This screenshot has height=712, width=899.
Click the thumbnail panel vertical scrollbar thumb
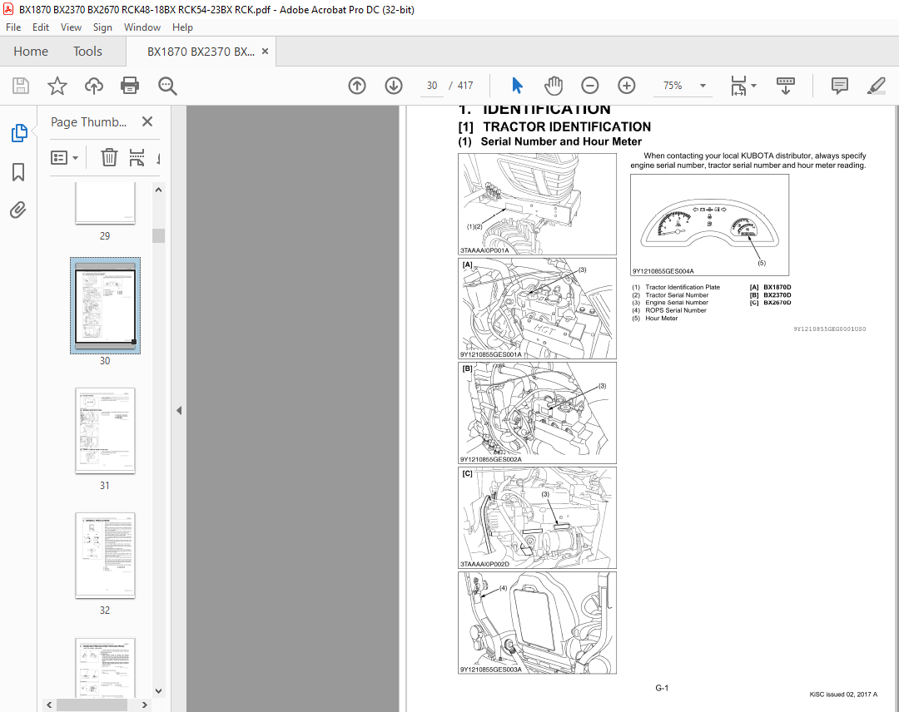[x=159, y=235]
